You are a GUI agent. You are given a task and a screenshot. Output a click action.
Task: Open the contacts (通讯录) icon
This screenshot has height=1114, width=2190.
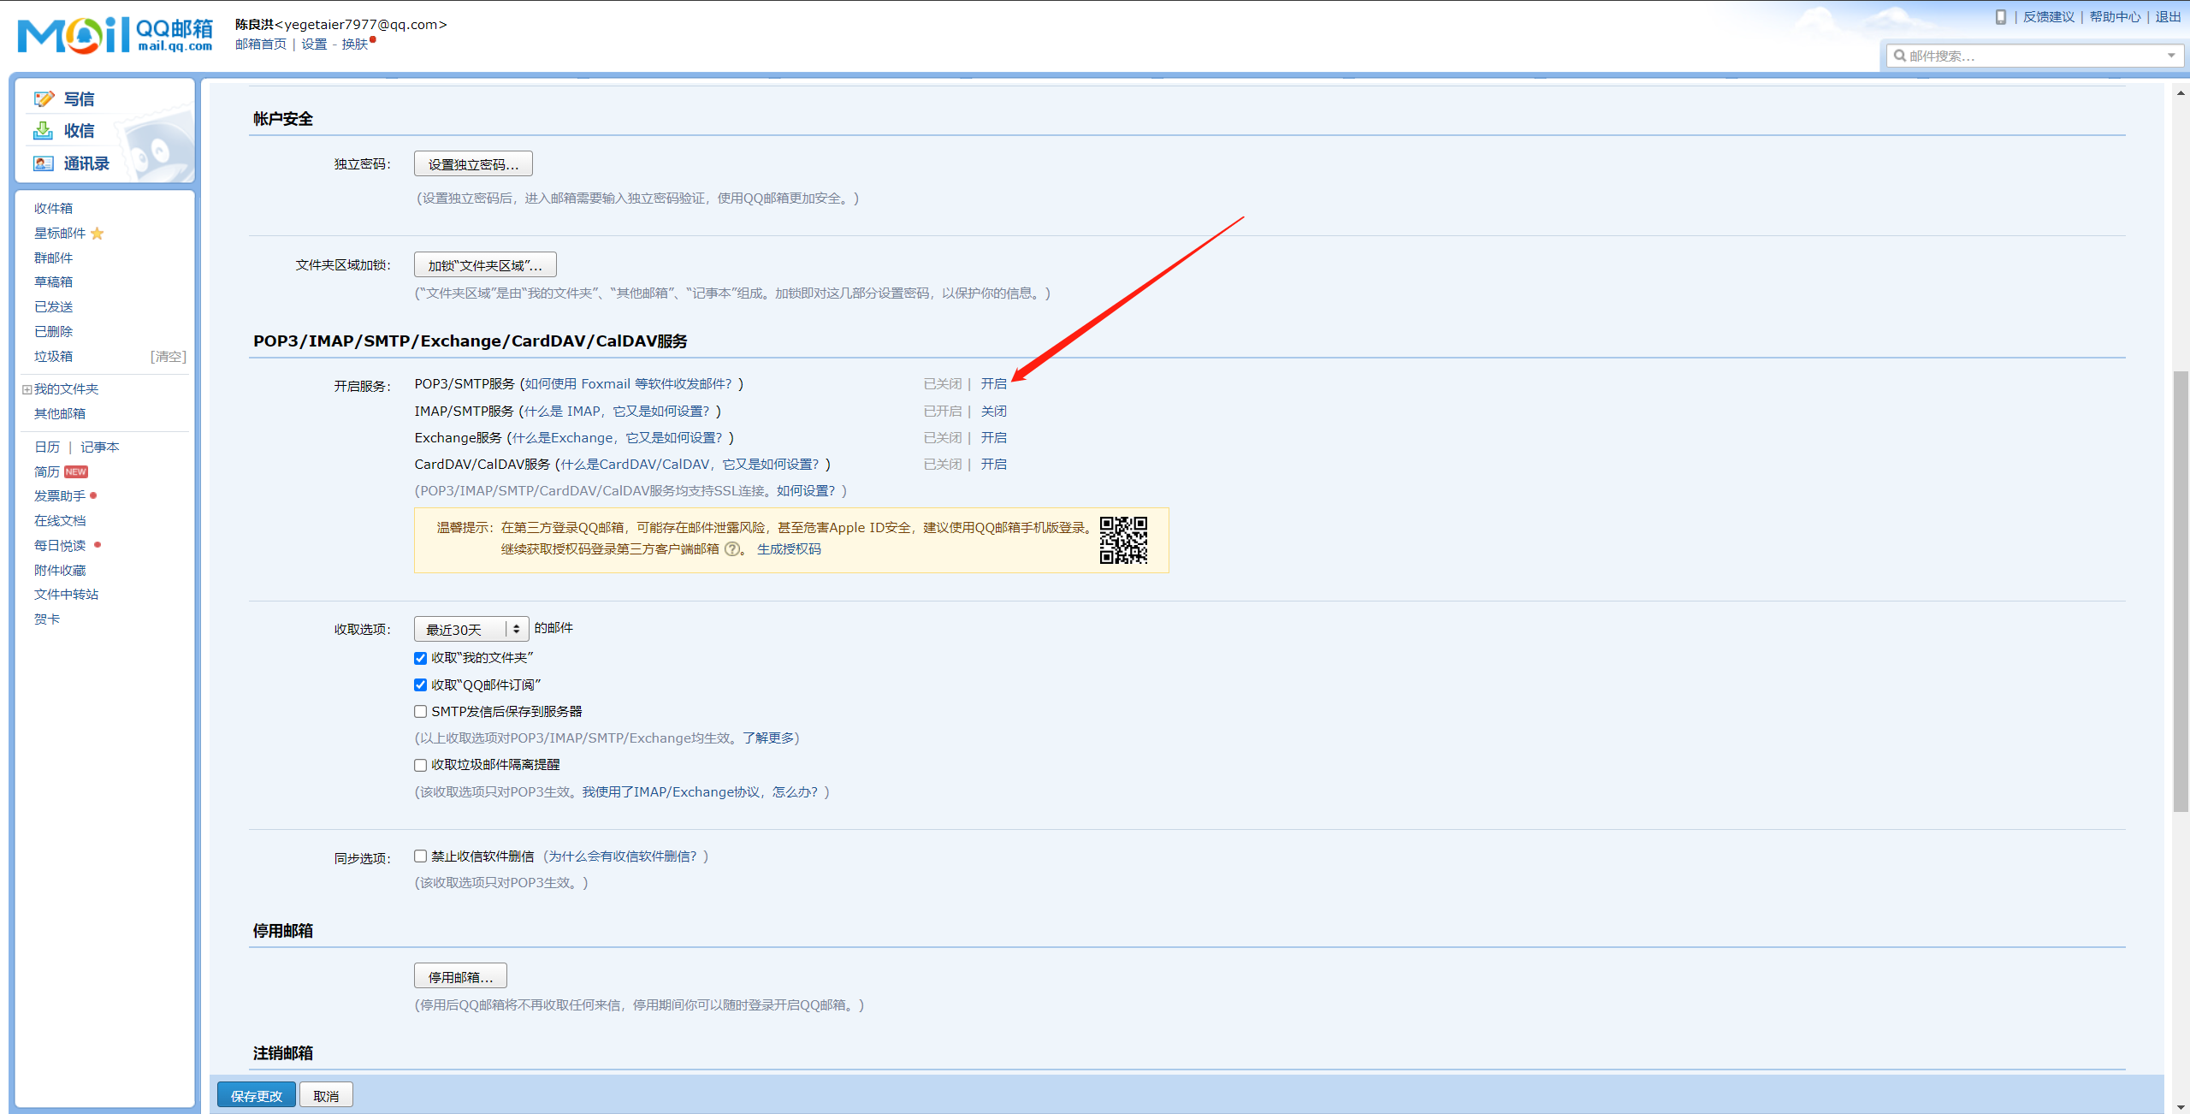pyautogui.click(x=44, y=163)
